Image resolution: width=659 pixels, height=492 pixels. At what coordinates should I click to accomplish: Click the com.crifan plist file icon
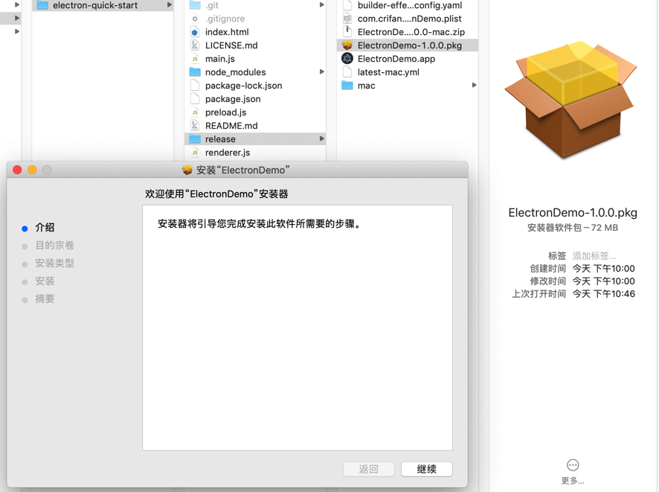pyautogui.click(x=347, y=19)
